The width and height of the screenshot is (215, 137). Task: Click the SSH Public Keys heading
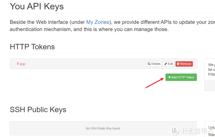click(38, 109)
